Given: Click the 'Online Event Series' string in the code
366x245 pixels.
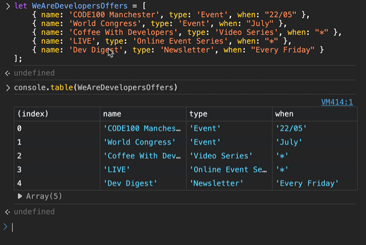Looking at the screenshot, I should pyautogui.click(x=180, y=41).
